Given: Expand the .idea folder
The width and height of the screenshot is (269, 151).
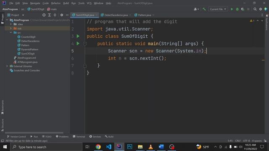Looking at the screenshot, I should (x=11, y=24).
